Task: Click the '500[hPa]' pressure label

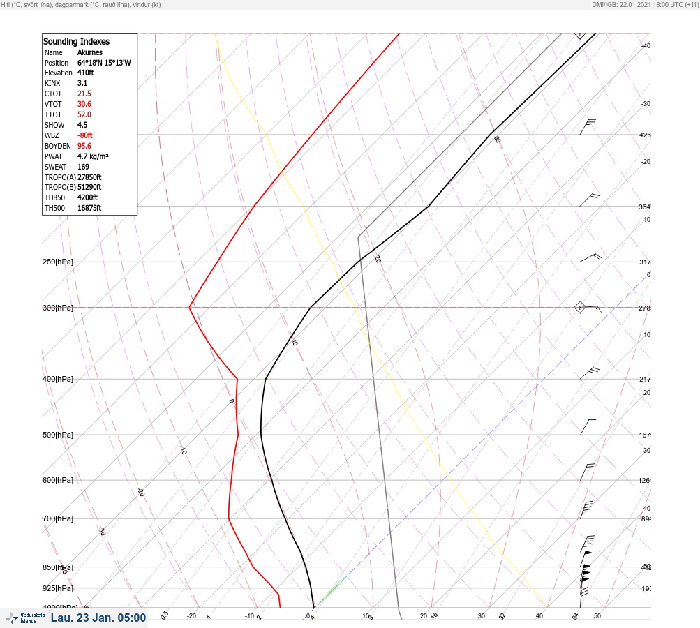Action: click(58, 435)
